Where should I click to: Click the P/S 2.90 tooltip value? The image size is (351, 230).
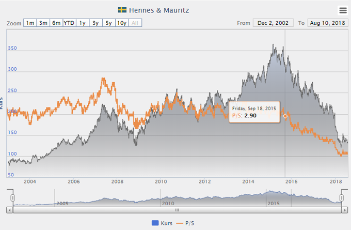[250, 116]
